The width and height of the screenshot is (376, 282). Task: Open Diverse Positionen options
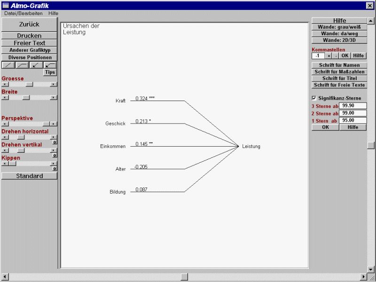tap(30, 57)
